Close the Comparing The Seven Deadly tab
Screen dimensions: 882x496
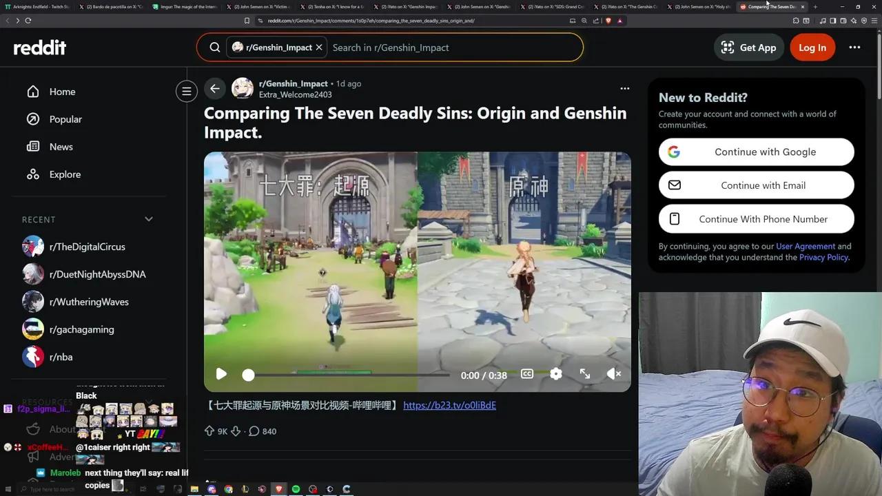point(802,7)
